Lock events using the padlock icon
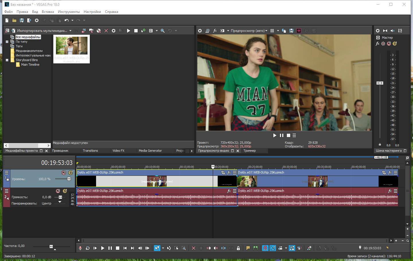Image resolution: width=413 pixels, height=261 pixels. [238, 248]
